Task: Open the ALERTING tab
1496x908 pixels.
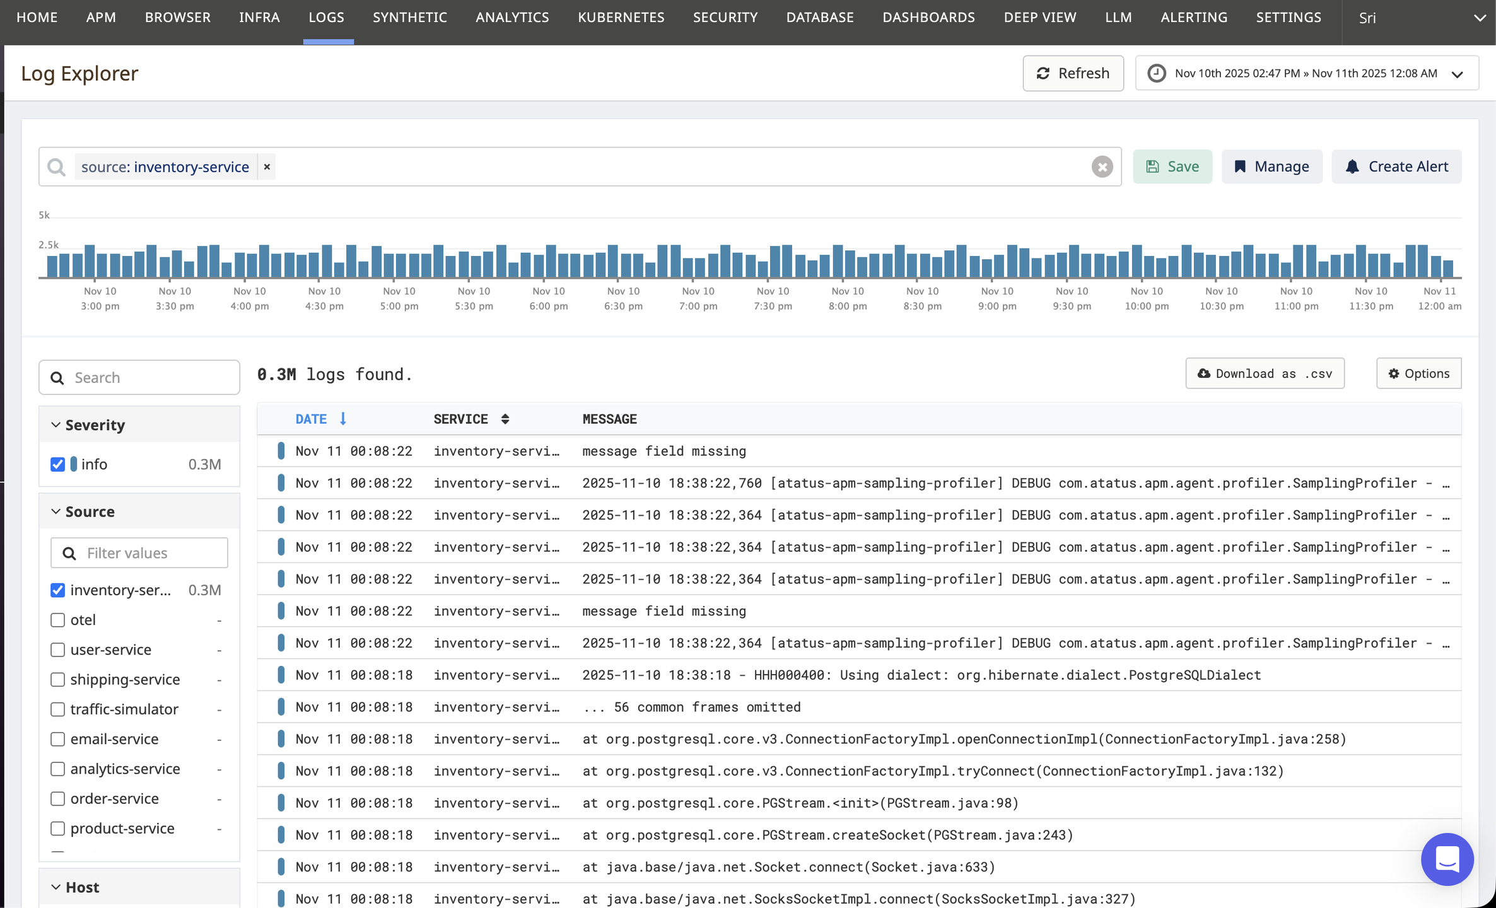Action: click(x=1194, y=18)
